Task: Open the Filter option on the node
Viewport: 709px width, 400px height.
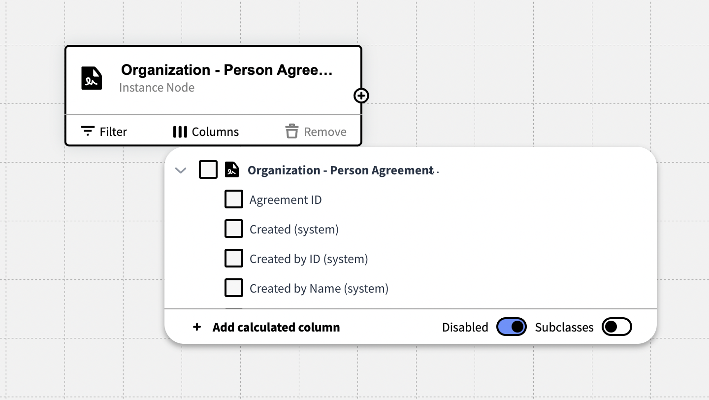Action: point(113,132)
